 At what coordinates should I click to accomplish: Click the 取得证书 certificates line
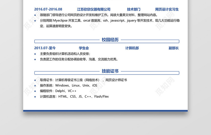tap(83, 80)
